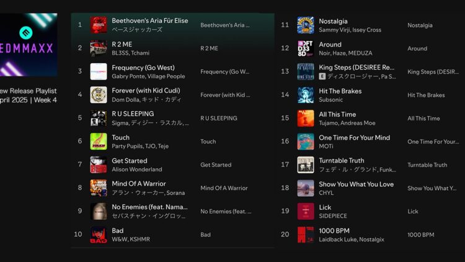Open artist link CHYL
This screenshot has width=465, height=262.
click(x=326, y=193)
